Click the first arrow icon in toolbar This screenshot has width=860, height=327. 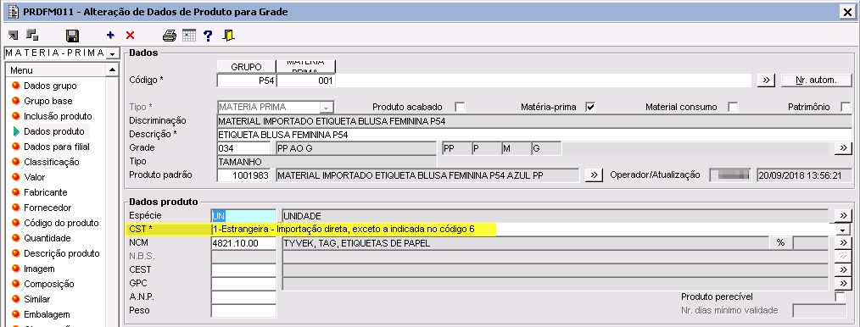click(x=14, y=36)
